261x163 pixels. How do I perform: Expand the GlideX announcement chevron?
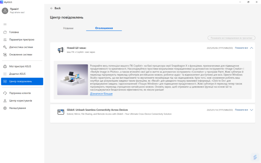point(252,110)
